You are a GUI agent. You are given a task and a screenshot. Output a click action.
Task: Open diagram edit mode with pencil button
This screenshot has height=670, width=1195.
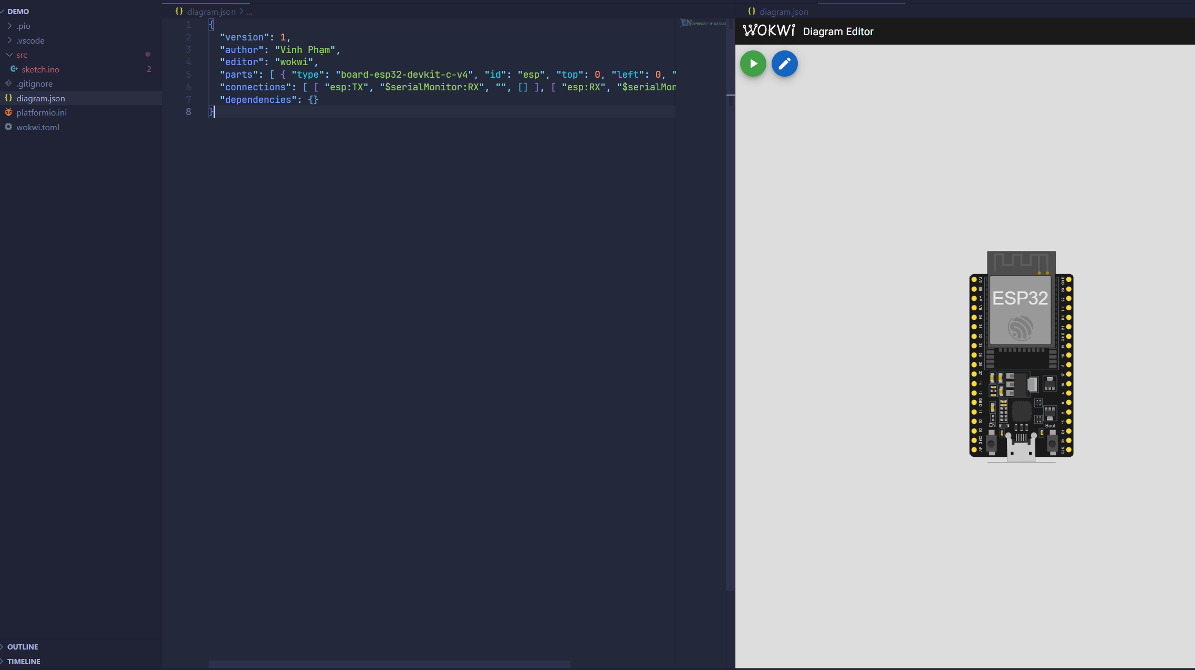point(784,64)
